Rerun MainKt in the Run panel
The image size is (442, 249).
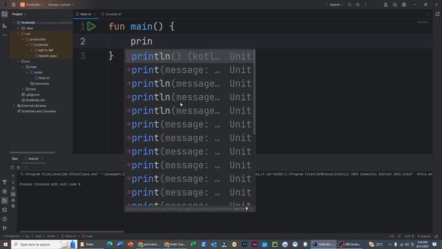[12, 167]
